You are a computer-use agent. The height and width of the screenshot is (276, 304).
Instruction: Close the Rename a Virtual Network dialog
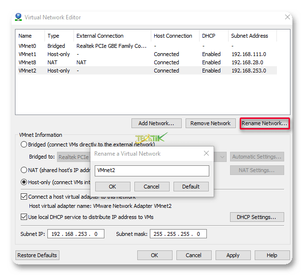pyautogui.click(x=206, y=154)
